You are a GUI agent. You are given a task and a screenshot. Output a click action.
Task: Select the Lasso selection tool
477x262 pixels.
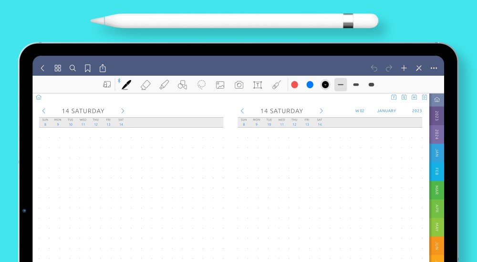pos(201,85)
